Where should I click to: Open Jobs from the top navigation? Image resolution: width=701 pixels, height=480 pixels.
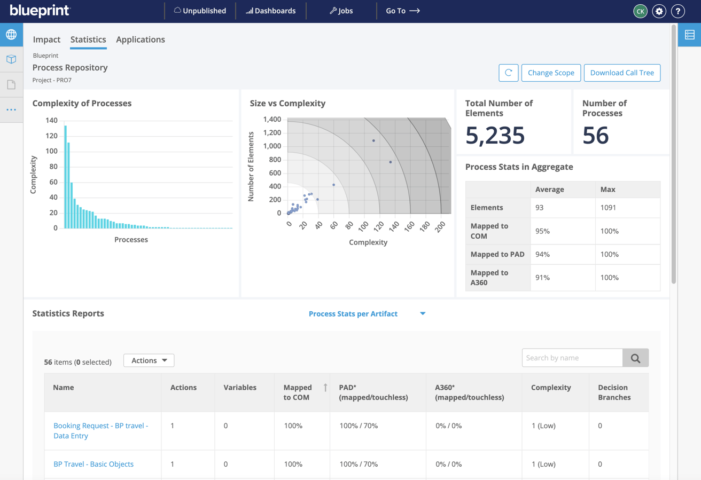coord(340,11)
